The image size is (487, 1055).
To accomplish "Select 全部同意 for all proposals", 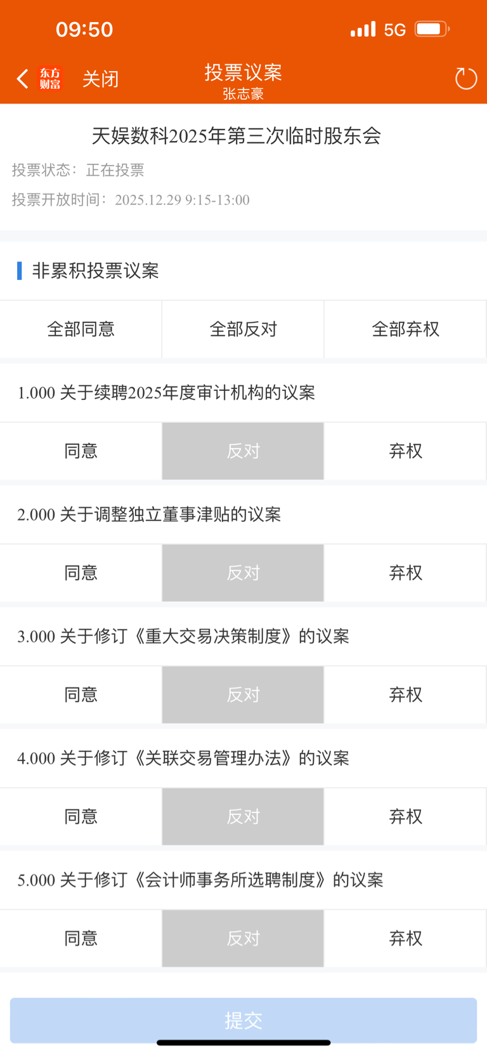I will (81, 329).
